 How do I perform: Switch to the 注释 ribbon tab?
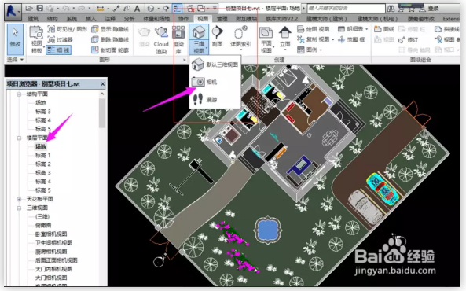click(x=110, y=19)
